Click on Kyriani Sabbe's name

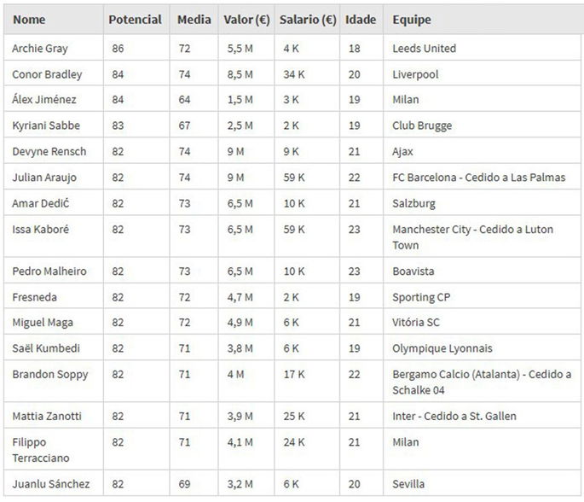click(44, 125)
